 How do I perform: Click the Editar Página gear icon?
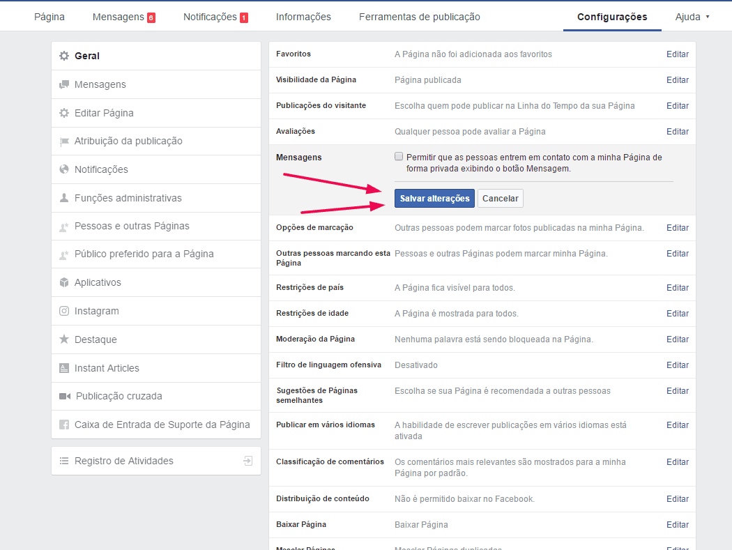64,113
